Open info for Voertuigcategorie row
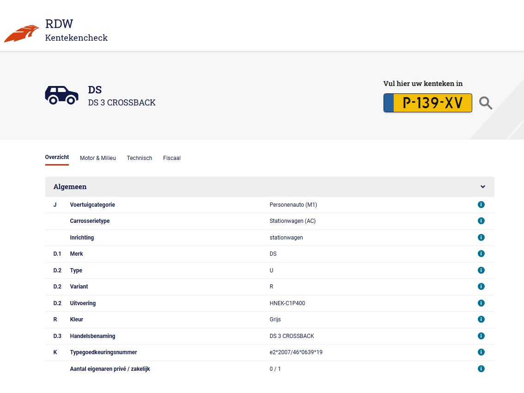Image resolution: width=524 pixels, height=393 pixels. click(481, 205)
